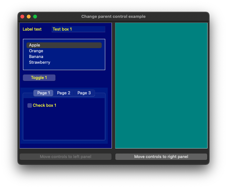Maximize the window using the green button
The width and height of the screenshot is (227, 188).
[x=35, y=17]
